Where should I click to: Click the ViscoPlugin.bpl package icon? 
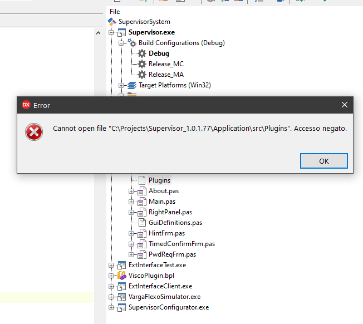[122, 276]
